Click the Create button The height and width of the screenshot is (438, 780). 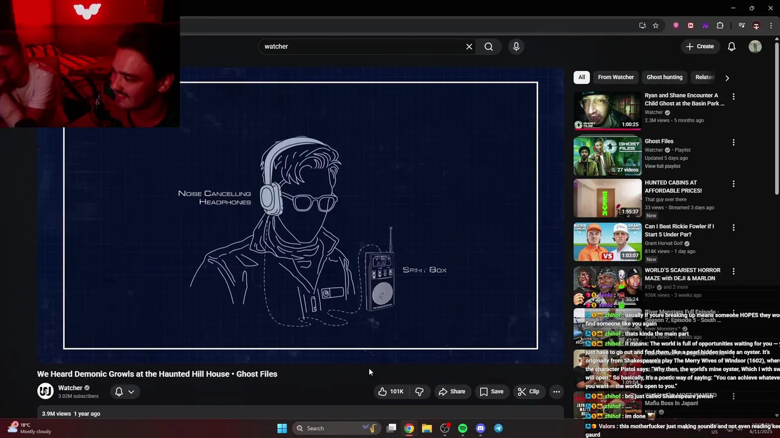click(x=700, y=46)
